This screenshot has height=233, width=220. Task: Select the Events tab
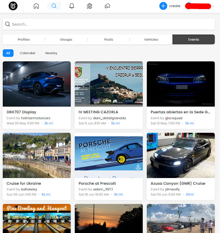click(193, 39)
